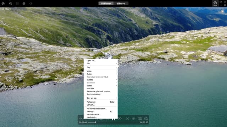Open Hardware accel... option

pyautogui.click(x=101, y=114)
